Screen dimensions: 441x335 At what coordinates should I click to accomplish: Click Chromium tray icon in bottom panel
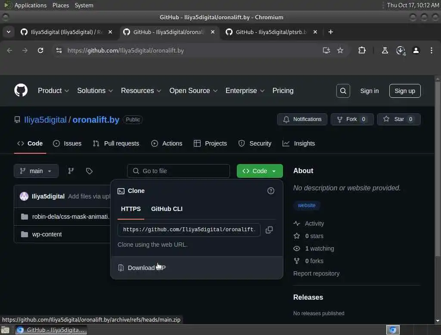coord(393,330)
